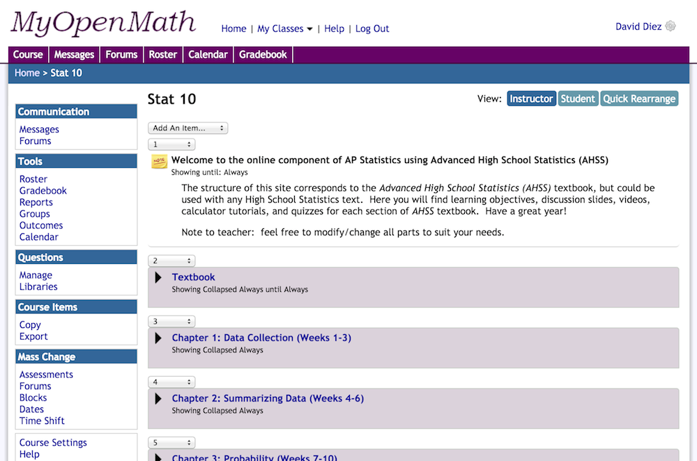Screen dimensions: 697x461
Task: Expand Chapter 3: Probability block triangle
Action: [158, 457]
